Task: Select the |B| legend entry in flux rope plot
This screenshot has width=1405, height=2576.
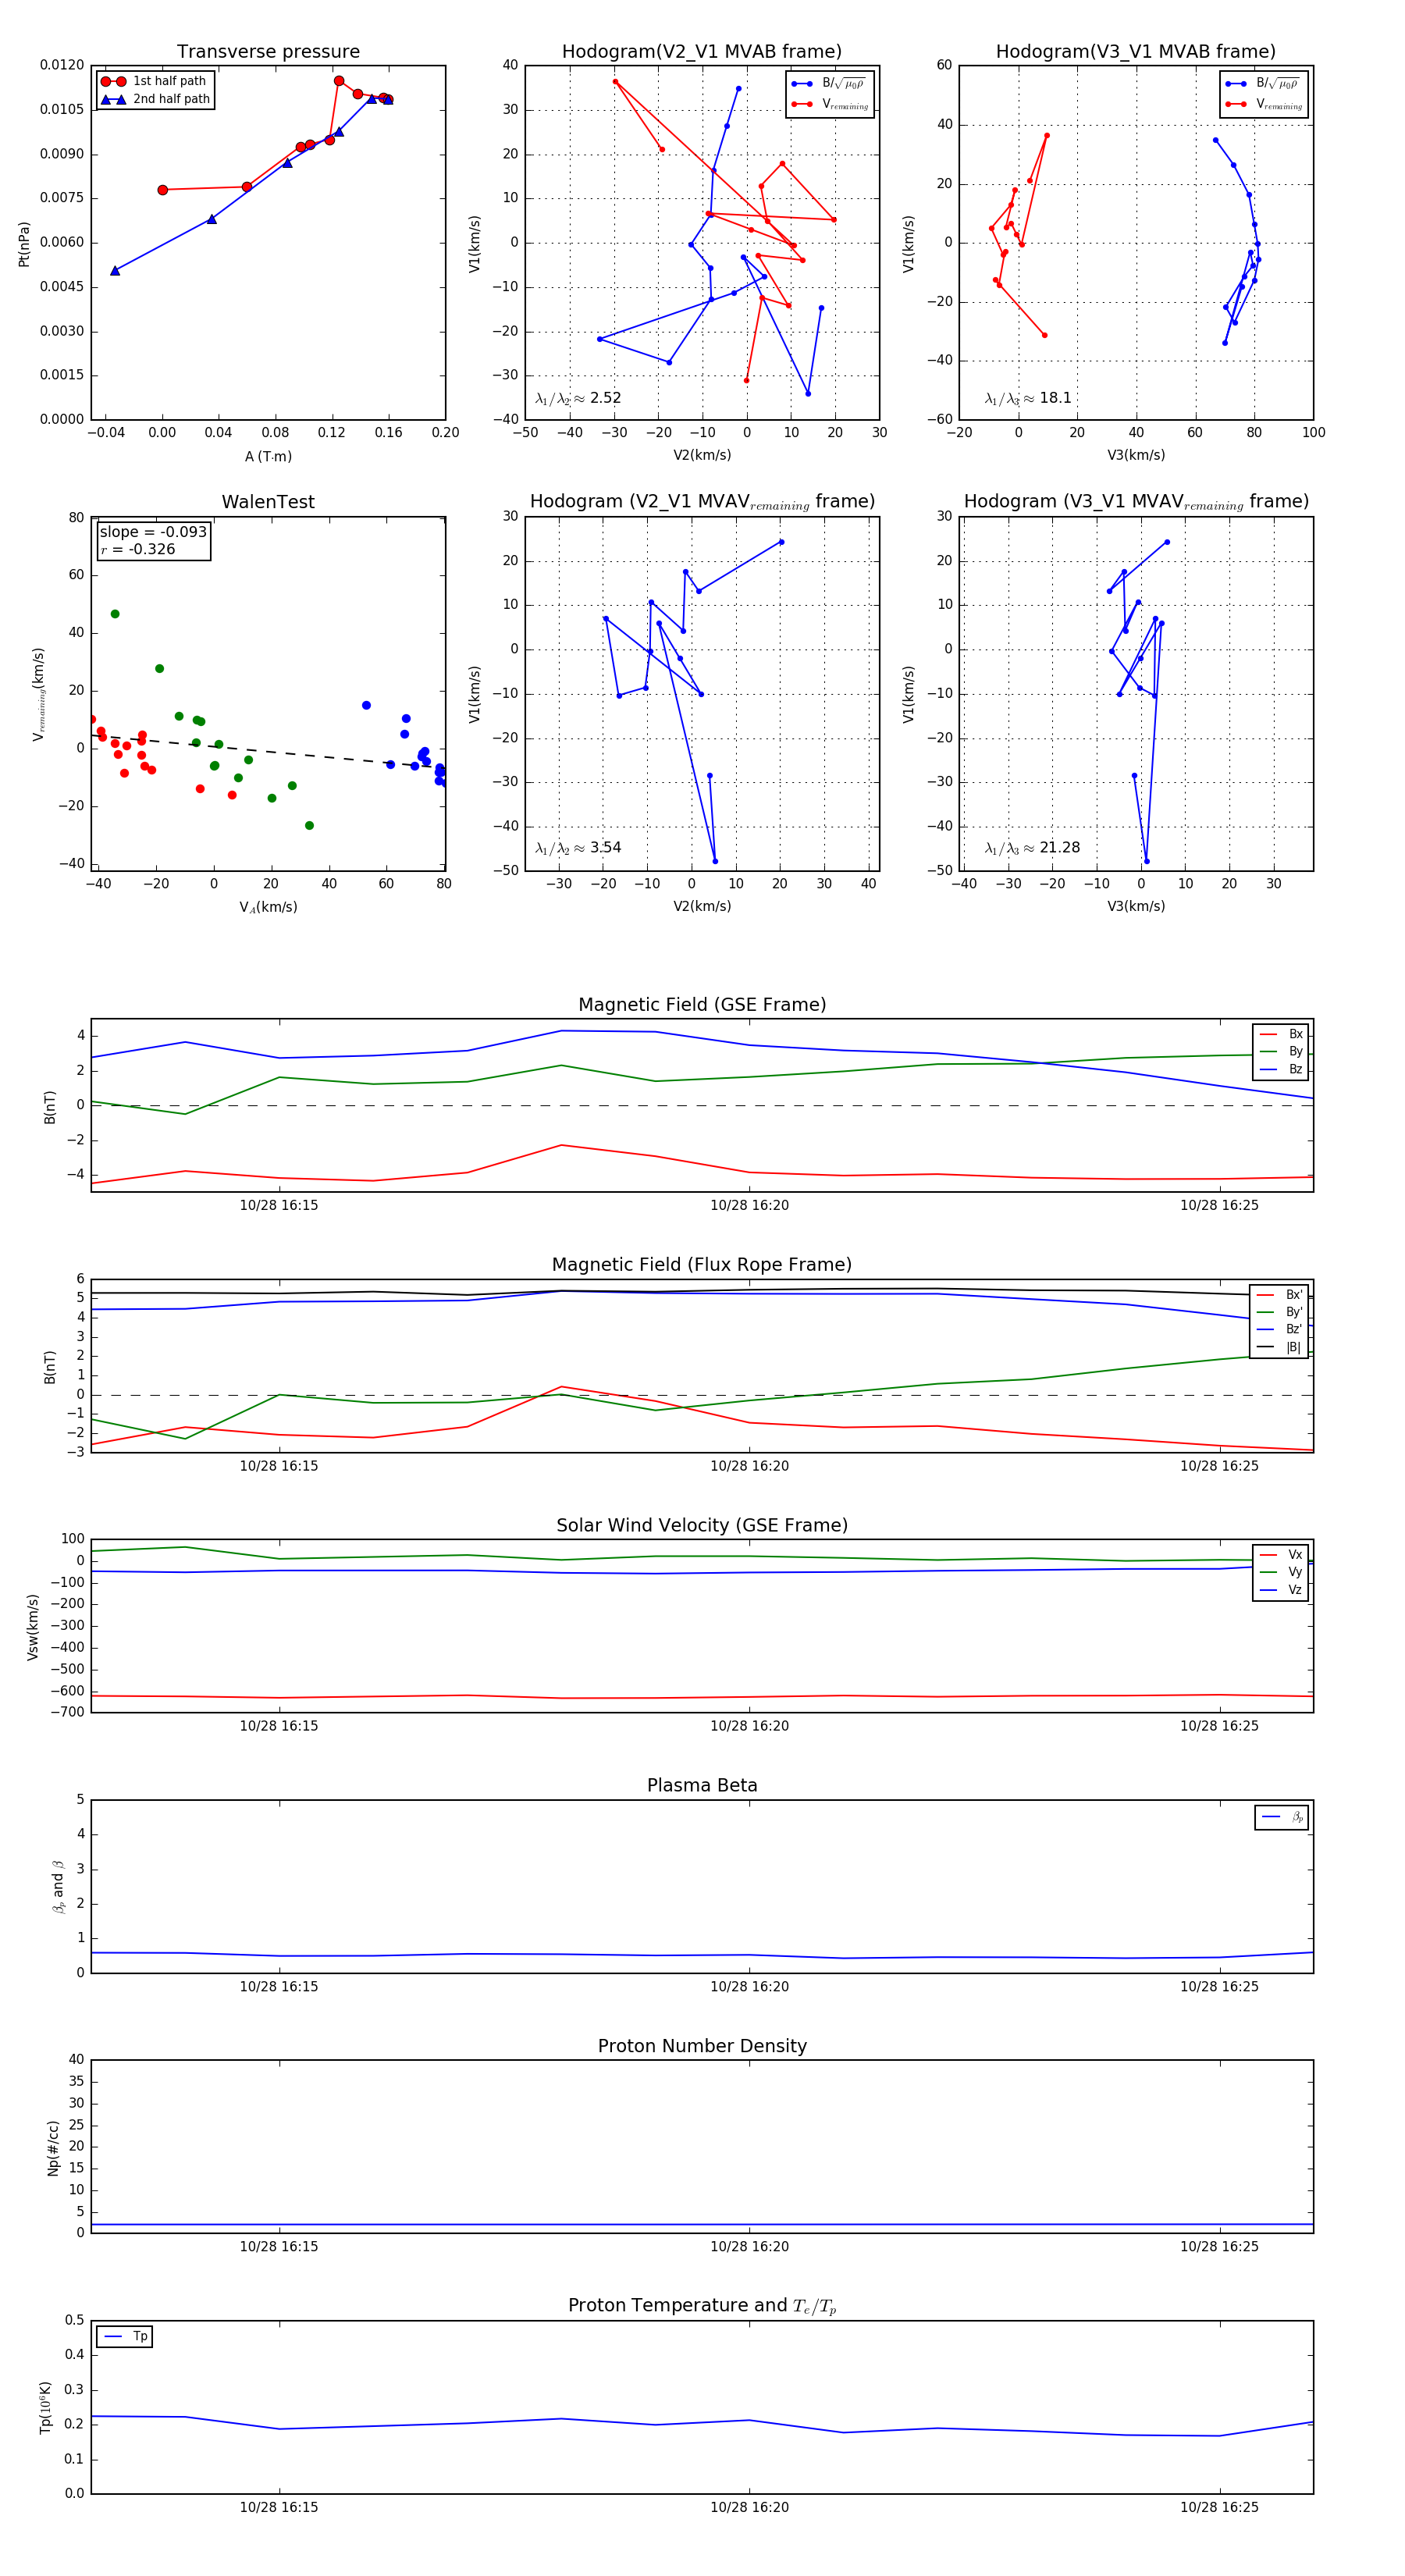Action: pos(1279,1347)
